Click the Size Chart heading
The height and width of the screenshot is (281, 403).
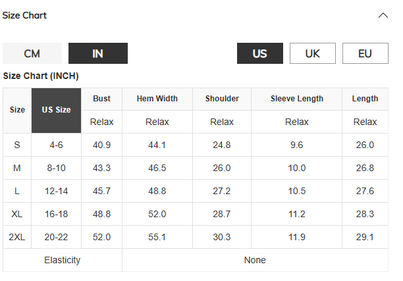(24, 15)
